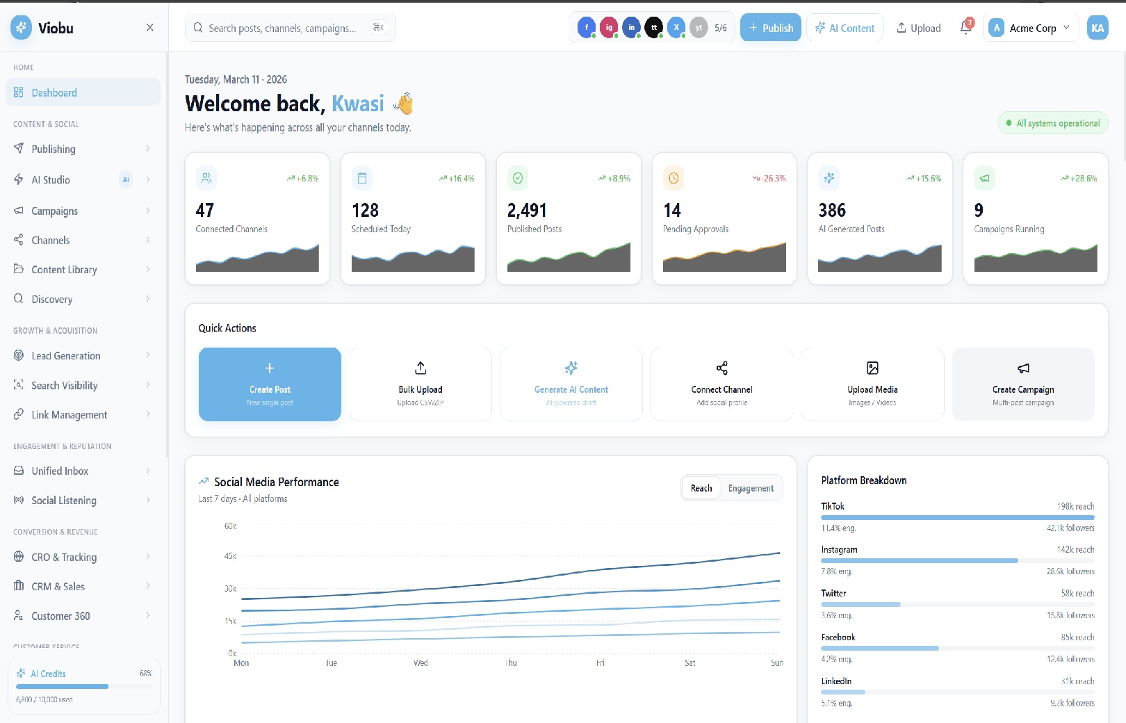The image size is (1126, 723).
Task: Open the Acme Corp workspace dropdown
Action: click(x=1031, y=28)
